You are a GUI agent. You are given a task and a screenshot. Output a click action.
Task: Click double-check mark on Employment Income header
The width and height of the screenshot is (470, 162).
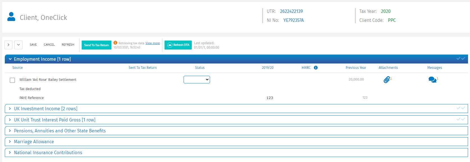coord(461,58)
